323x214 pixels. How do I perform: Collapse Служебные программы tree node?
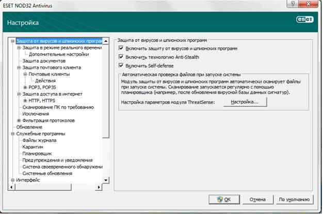point(12,134)
